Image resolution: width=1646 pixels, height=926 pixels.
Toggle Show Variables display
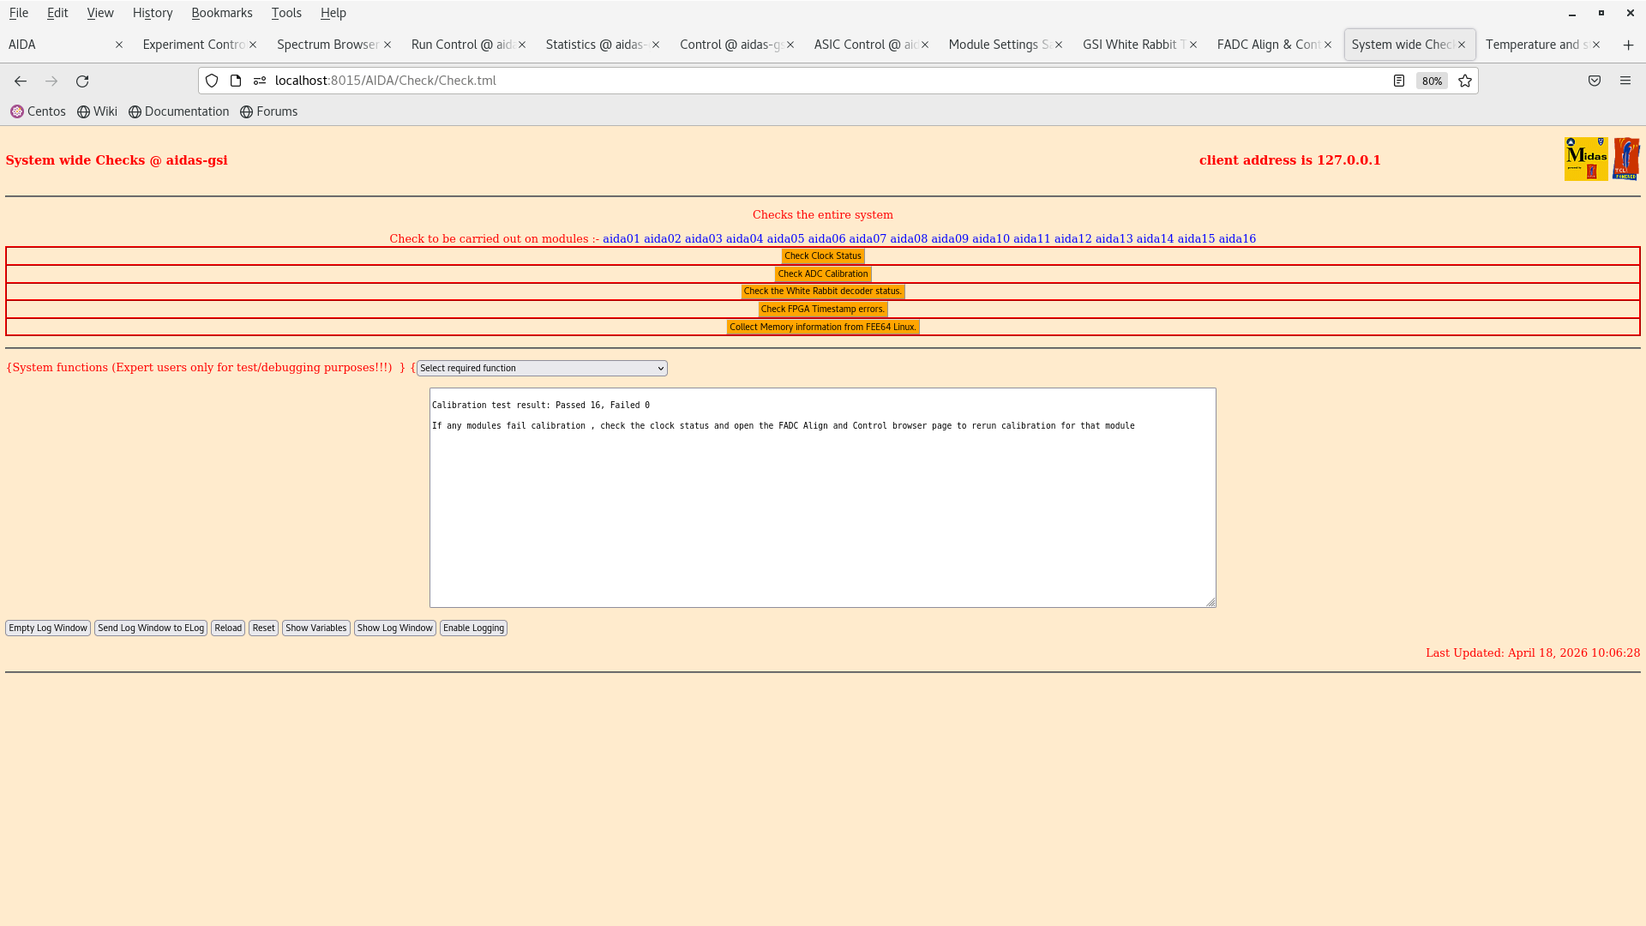(x=315, y=628)
